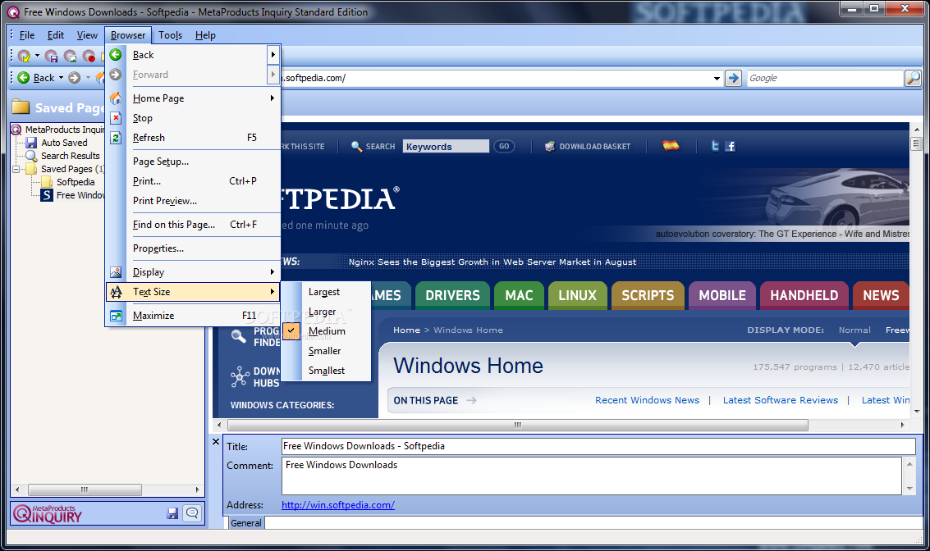This screenshot has height=551, width=930.
Task: Click the save with floppy disk toolbar icon
Action: click(52, 56)
